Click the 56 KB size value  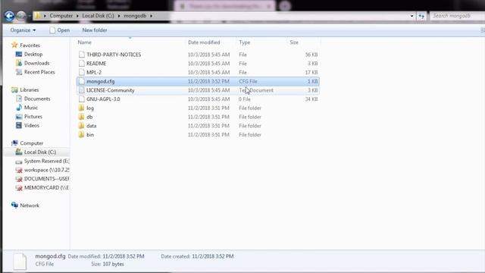click(311, 55)
